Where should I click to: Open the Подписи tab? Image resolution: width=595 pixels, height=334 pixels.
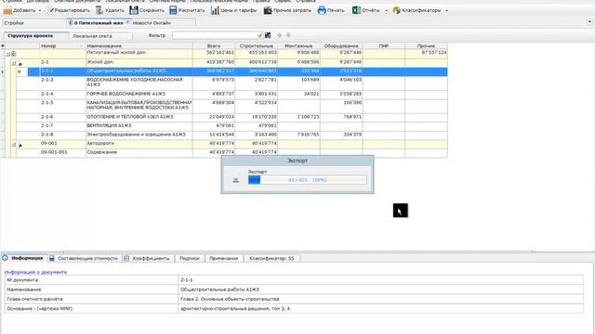click(x=190, y=258)
